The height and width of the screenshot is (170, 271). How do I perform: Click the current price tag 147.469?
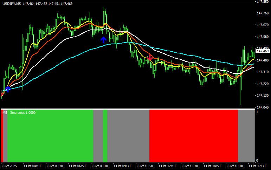pos(263,51)
